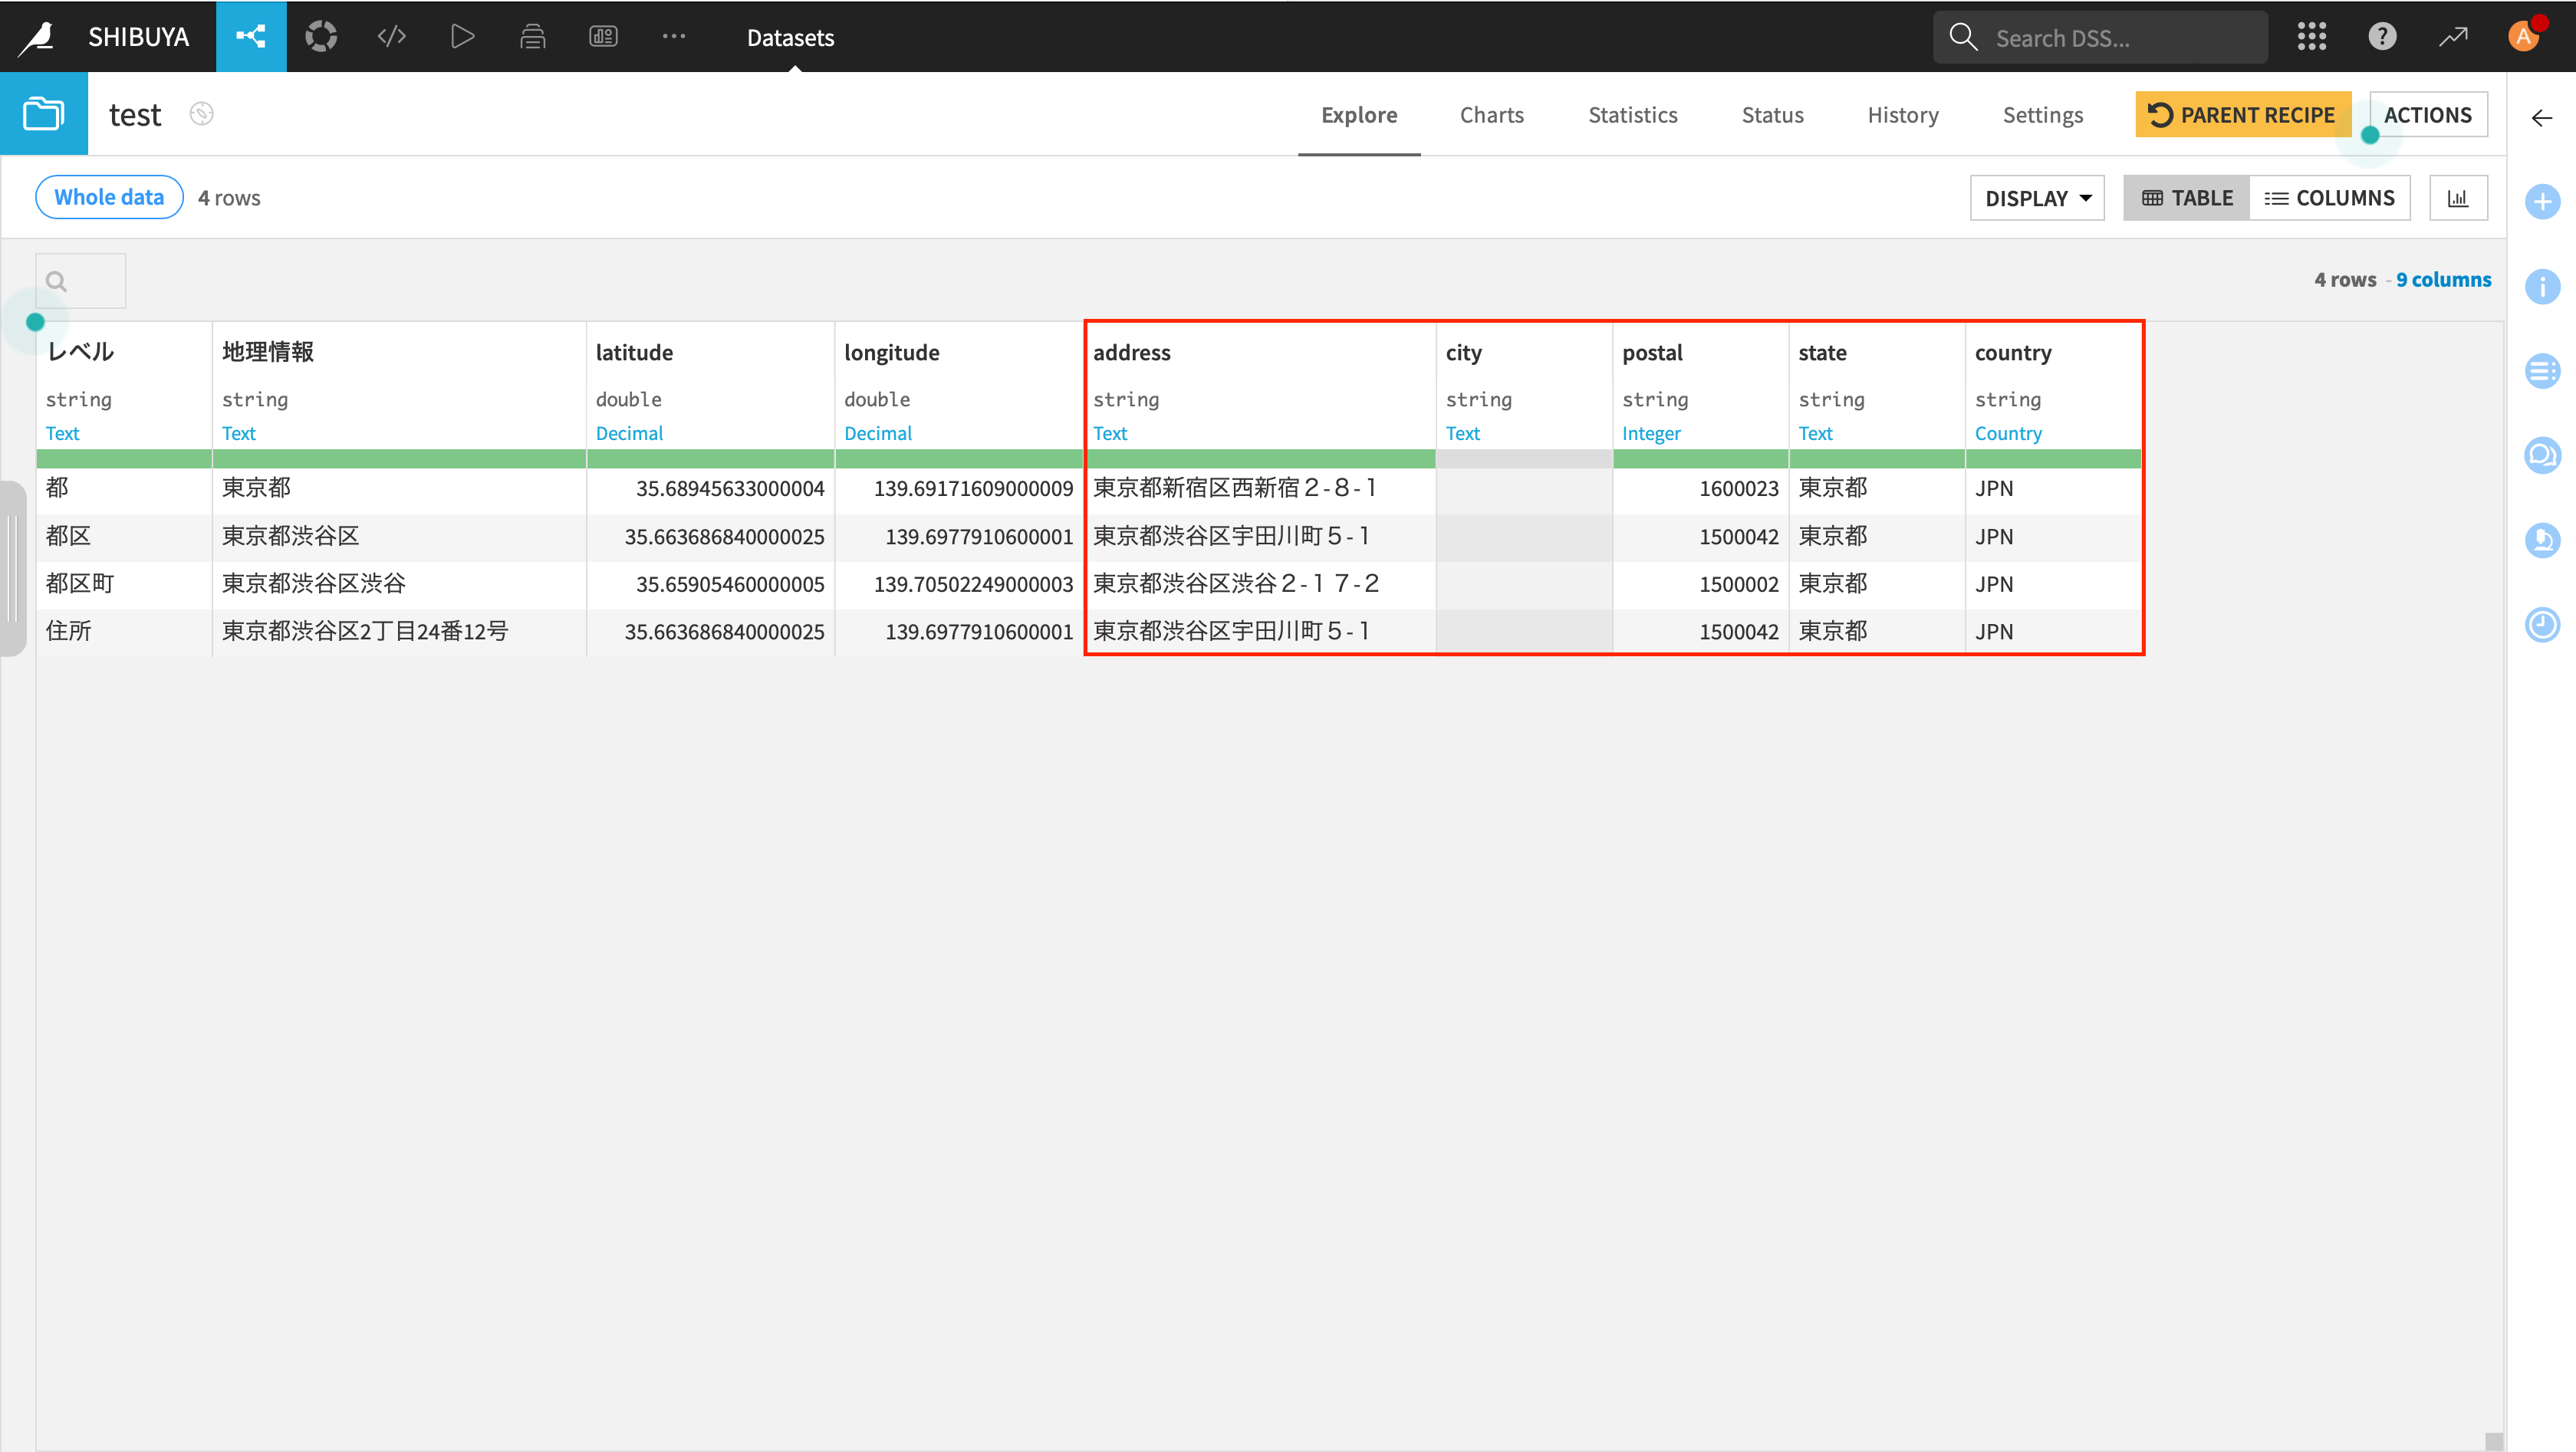This screenshot has width=2576, height=1452.
Task: Switch to COLUMNS view
Action: [2329, 198]
